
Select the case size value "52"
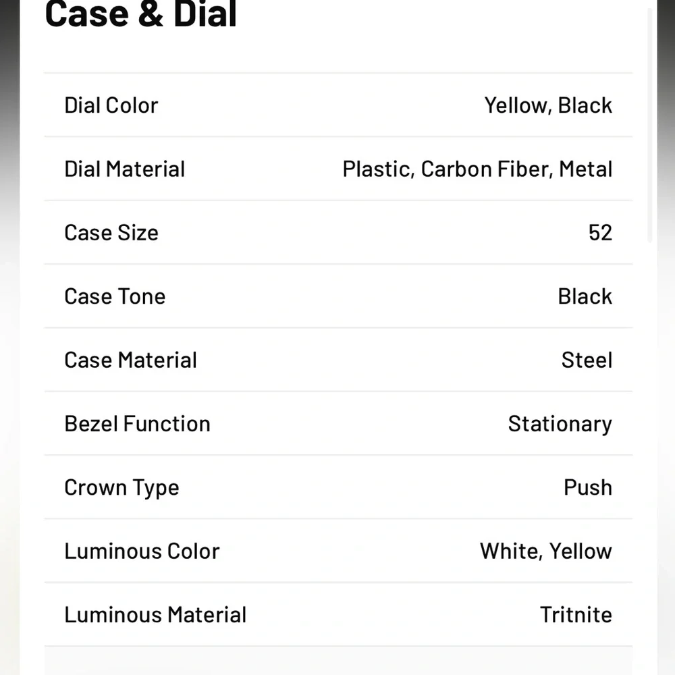point(599,233)
